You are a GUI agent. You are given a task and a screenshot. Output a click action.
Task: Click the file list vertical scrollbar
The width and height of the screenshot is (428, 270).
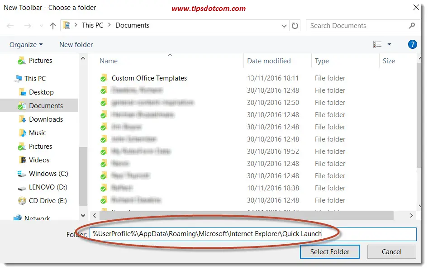[x=419, y=114]
